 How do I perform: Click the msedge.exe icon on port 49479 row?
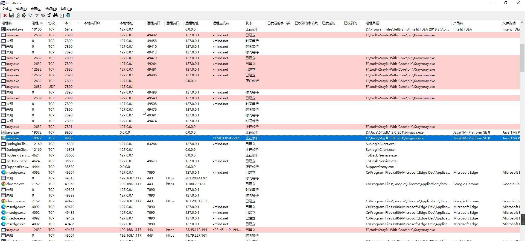click(4, 207)
